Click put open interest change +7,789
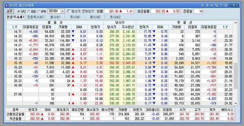This screenshot has height=126, width=244. tap(209, 67)
